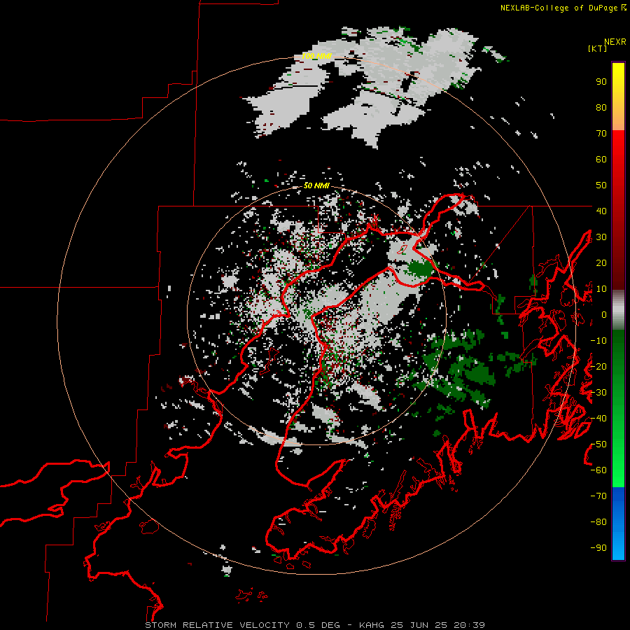Click the 50 value on the velocity scale
Image resolution: width=630 pixels, height=630 pixels.
pyautogui.click(x=601, y=185)
